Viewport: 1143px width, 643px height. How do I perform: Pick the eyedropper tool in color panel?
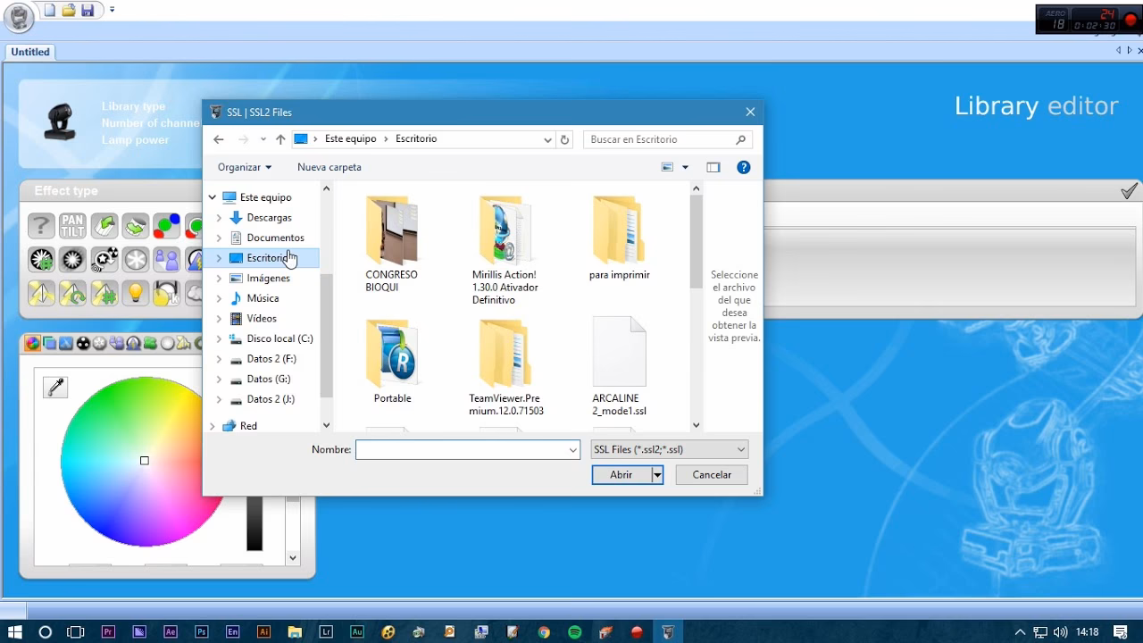55,386
